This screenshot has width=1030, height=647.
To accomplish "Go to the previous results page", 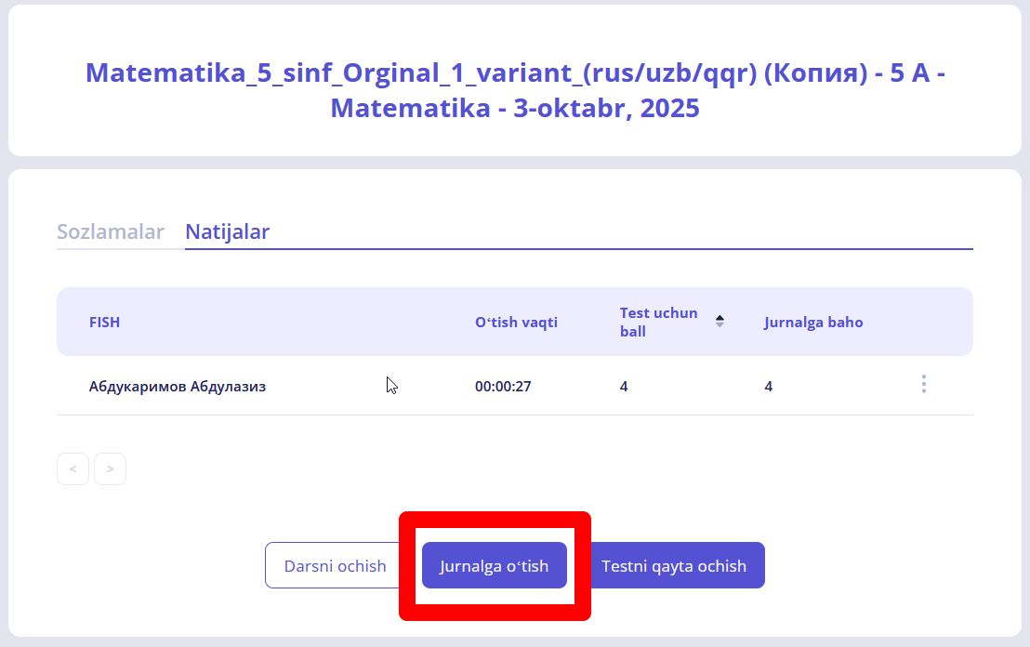I will pos(73,469).
